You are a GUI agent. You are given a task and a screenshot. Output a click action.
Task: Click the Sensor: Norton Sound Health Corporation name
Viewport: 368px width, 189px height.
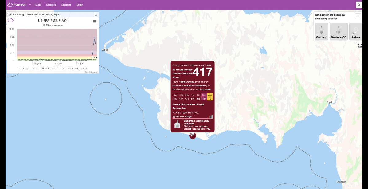pyautogui.click(x=188, y=106)
